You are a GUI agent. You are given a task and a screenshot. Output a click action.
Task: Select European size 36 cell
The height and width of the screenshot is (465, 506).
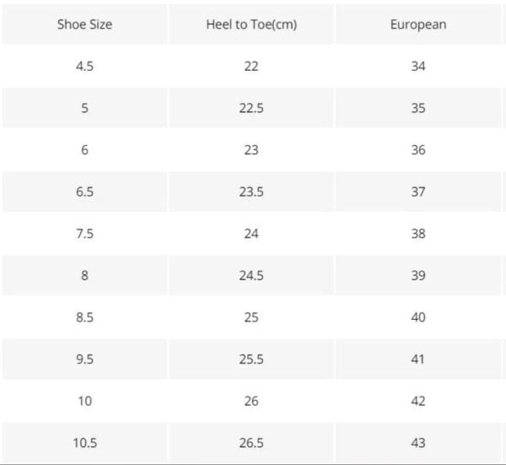[418, 150]
